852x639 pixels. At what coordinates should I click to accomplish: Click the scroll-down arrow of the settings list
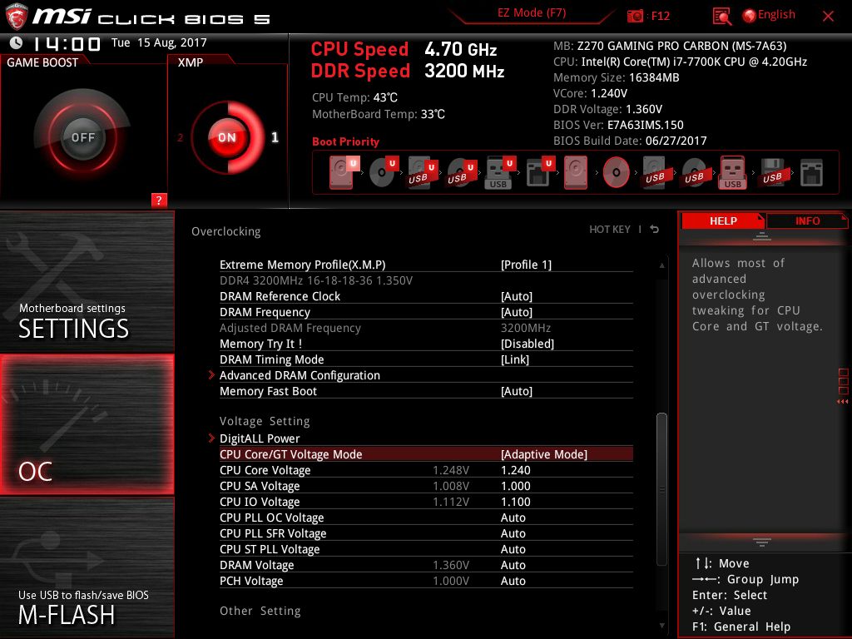661,626
